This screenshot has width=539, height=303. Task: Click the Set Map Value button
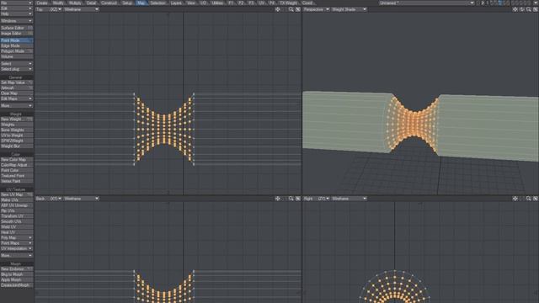click(17, 82)
